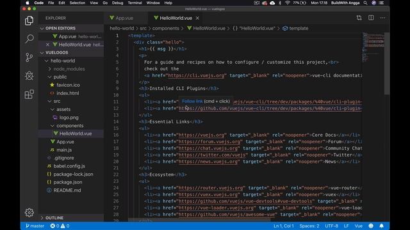The width and height of the screenshot is (410, 230).
Task: Click the cloud upload icon in menu bar
Action: point(272,3)
